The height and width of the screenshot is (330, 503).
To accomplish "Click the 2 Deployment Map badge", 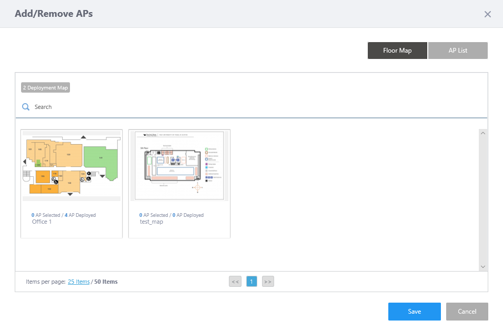I will coord(45,87).
